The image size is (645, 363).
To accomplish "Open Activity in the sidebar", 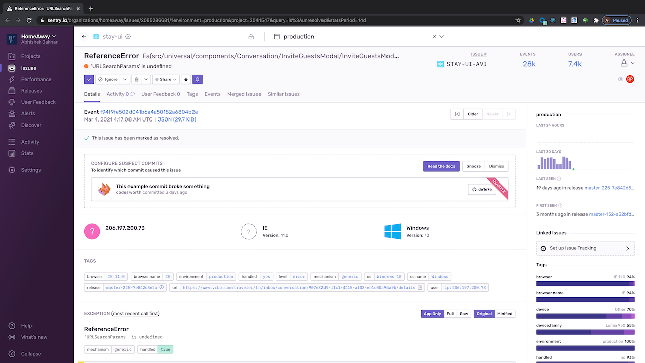I will pyautogui.click(x=30, y=142).
